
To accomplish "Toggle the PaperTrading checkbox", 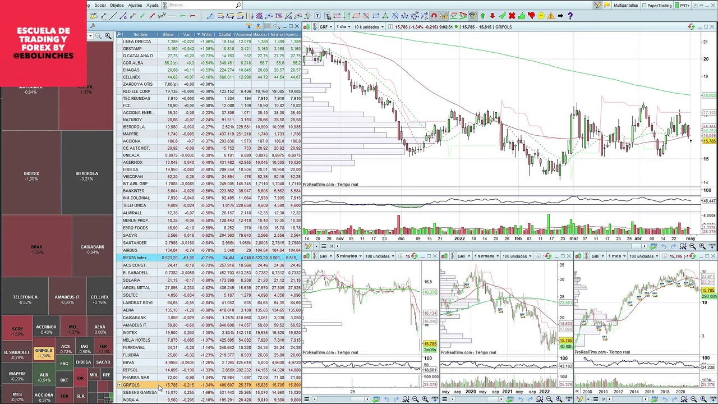I will [x=645, y=5].
